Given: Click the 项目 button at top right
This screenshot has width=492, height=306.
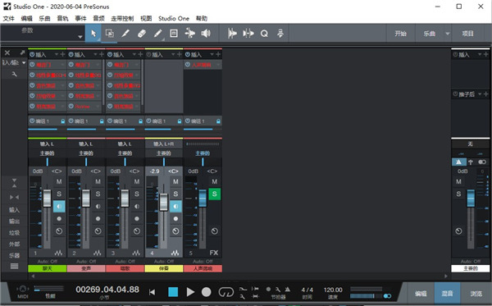Looking at the screenshot, I should [x=468, y=34].
